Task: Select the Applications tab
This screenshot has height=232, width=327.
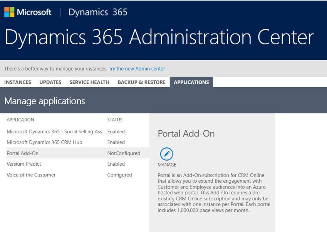Action: pos(191,82)
